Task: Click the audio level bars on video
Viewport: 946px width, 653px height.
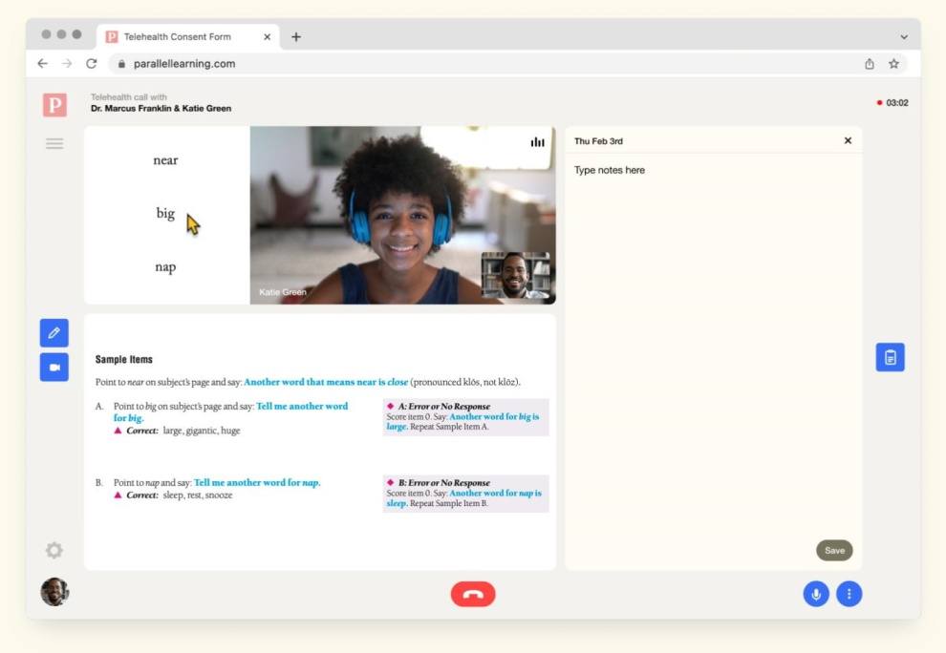Action: pyautogui.click(x=537, y=141)
